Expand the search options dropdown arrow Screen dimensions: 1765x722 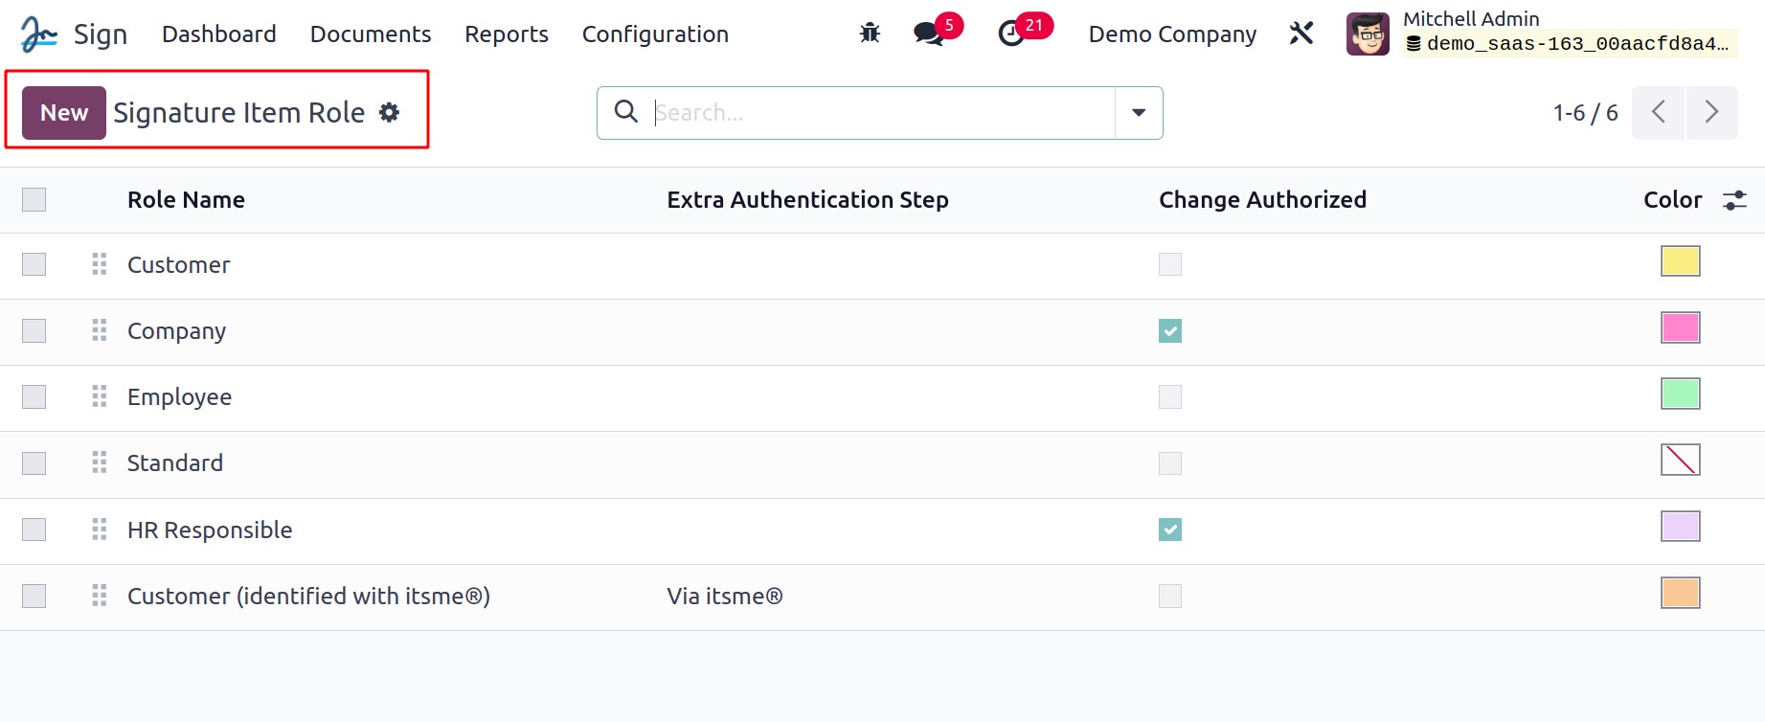pyautogui.click(x=1139, y=113)
